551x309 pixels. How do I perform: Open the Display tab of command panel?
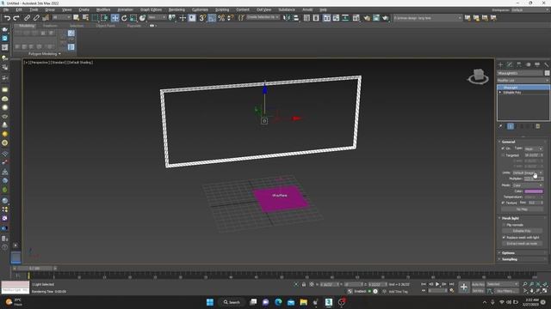537,64
